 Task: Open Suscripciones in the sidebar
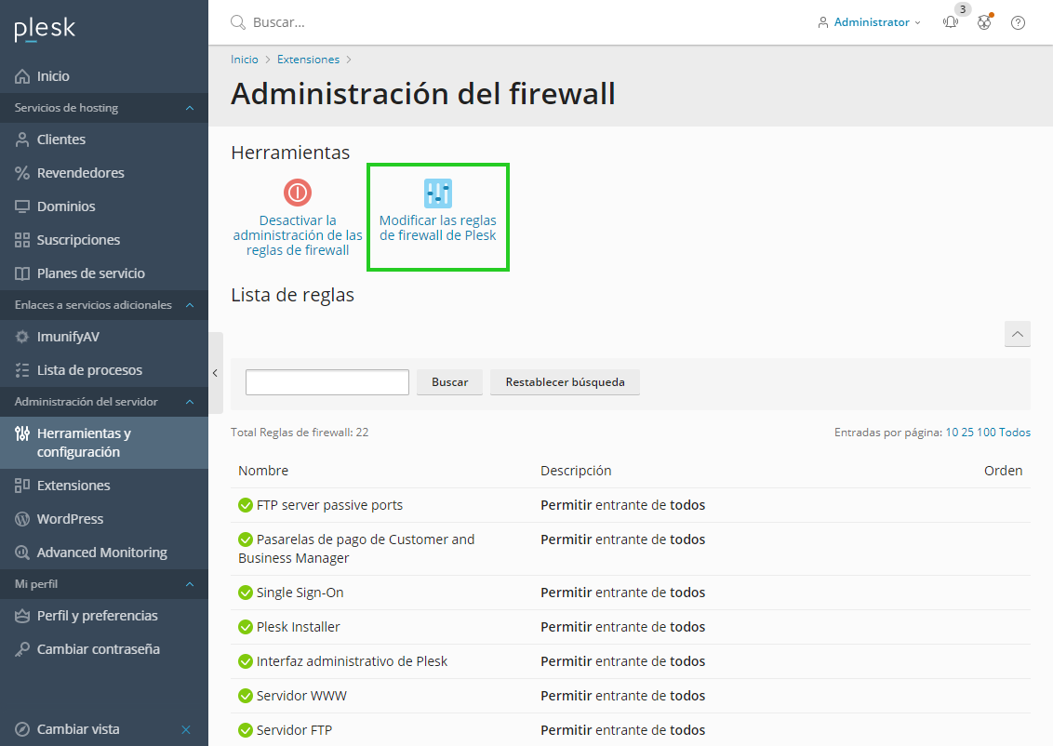click(x=78, y=240)
